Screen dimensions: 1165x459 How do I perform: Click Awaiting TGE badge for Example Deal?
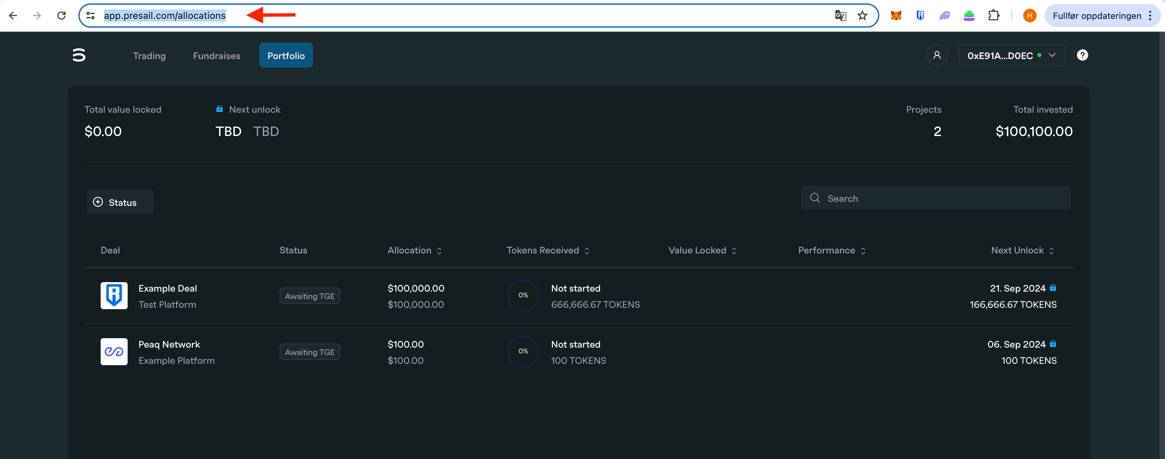pyautogui.click(x=310, y=296)
